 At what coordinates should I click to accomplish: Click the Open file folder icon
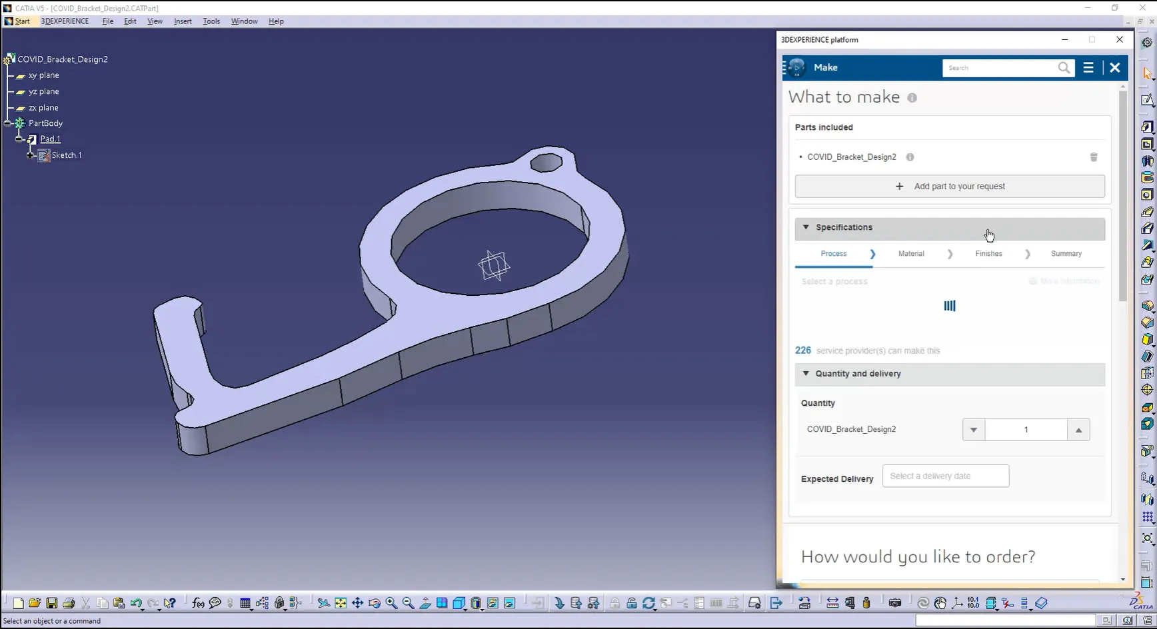(x=35, y=603)
